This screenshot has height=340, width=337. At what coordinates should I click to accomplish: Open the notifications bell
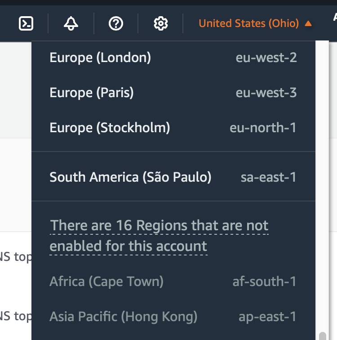71,23
